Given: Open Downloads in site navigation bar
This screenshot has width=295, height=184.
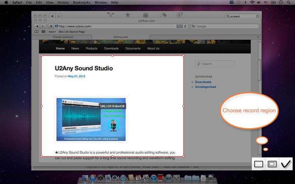Looking at the screenshot, I should (x=111, y=49).
